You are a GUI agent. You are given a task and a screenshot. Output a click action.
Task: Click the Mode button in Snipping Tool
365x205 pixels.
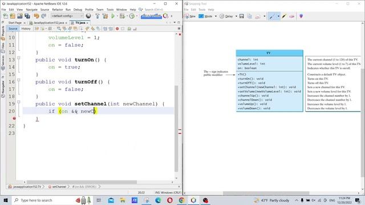point(205,16)
